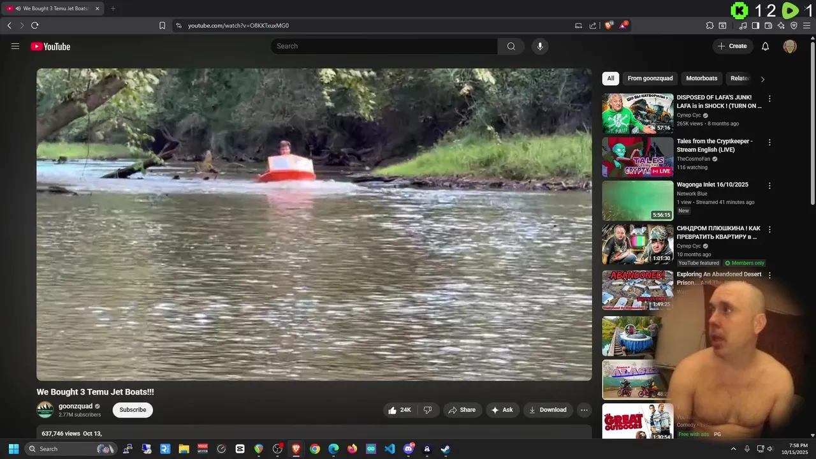Click the Download button

pos(548,410)
